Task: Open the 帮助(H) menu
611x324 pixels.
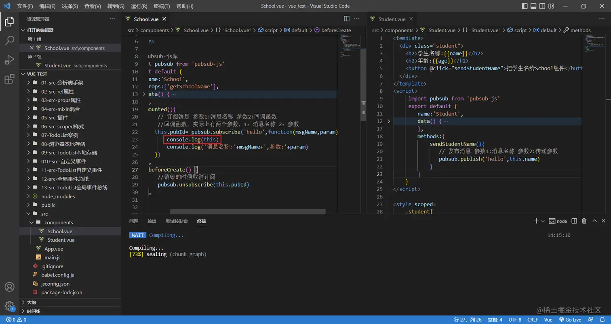Action: coord(185,6)
